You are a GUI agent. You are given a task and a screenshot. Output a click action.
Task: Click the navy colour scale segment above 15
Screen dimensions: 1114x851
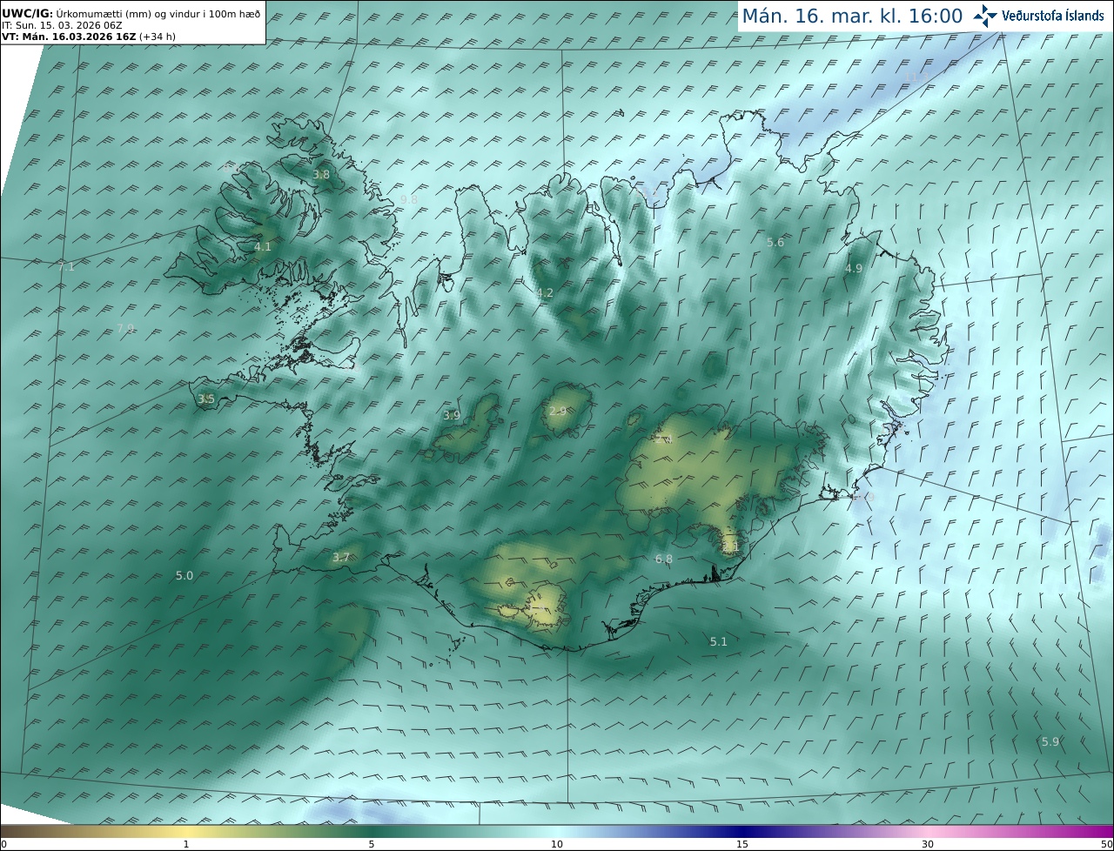(742, 831)
